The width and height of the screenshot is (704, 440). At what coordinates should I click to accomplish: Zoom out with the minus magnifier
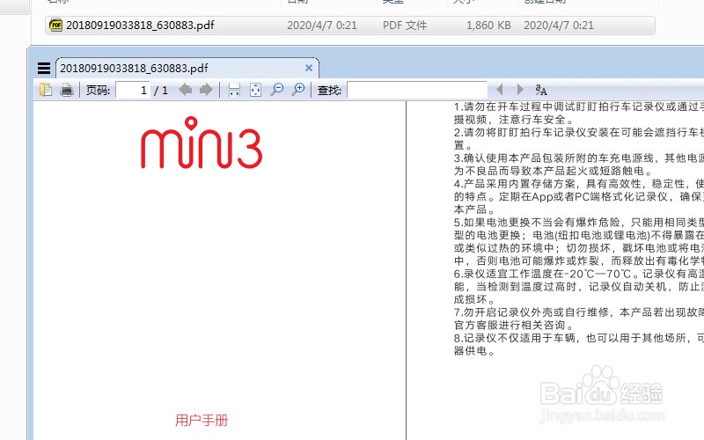pos(276,90)
